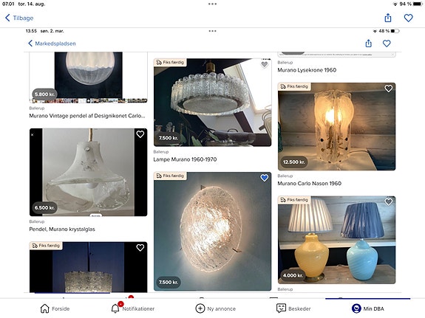Create new listing with Ny annonce

click(216, 308)
